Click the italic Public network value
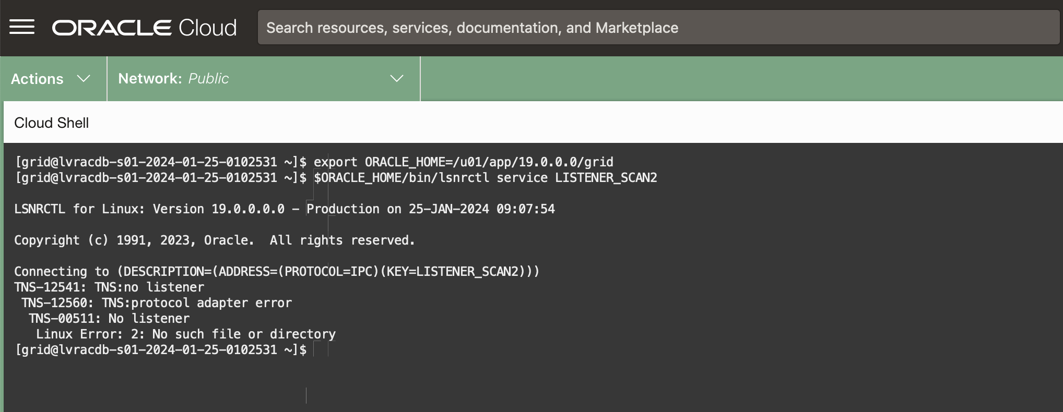Viewport: 1063px width, 412px height. 208,79
